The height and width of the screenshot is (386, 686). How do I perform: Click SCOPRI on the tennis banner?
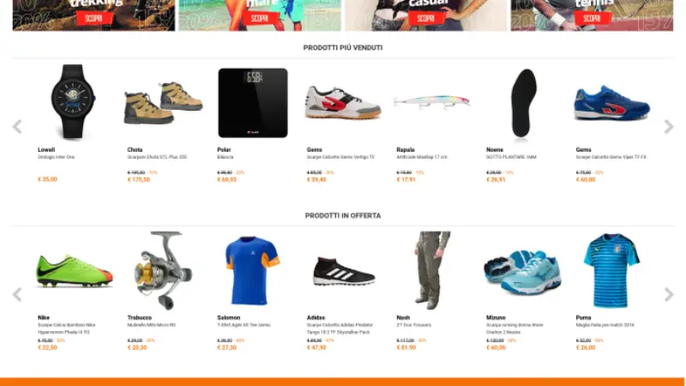pos(592,18)
